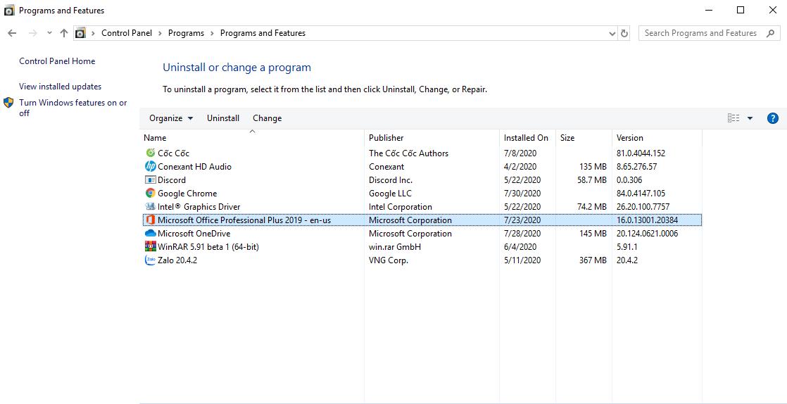The height and width of the screenshot is (404, 787).
Task: Click Programs in the breadcrumb path
Action: click(x=187, y=33)
